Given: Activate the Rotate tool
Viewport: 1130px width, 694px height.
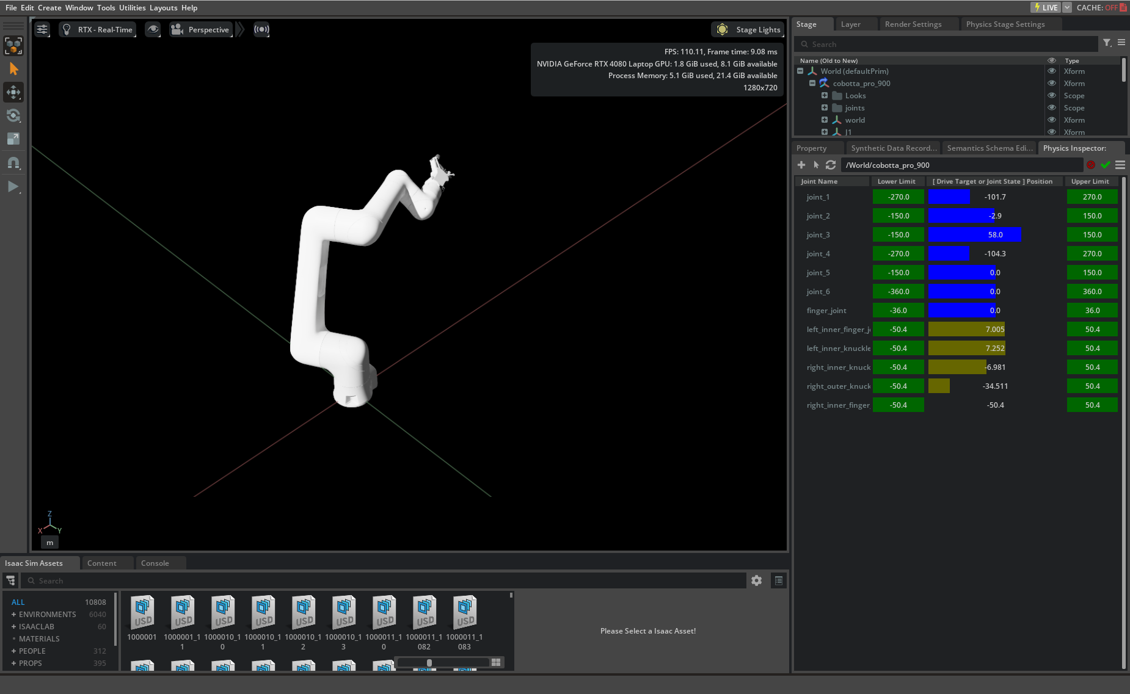Looking at the screenshot, I should pos(13,115).
